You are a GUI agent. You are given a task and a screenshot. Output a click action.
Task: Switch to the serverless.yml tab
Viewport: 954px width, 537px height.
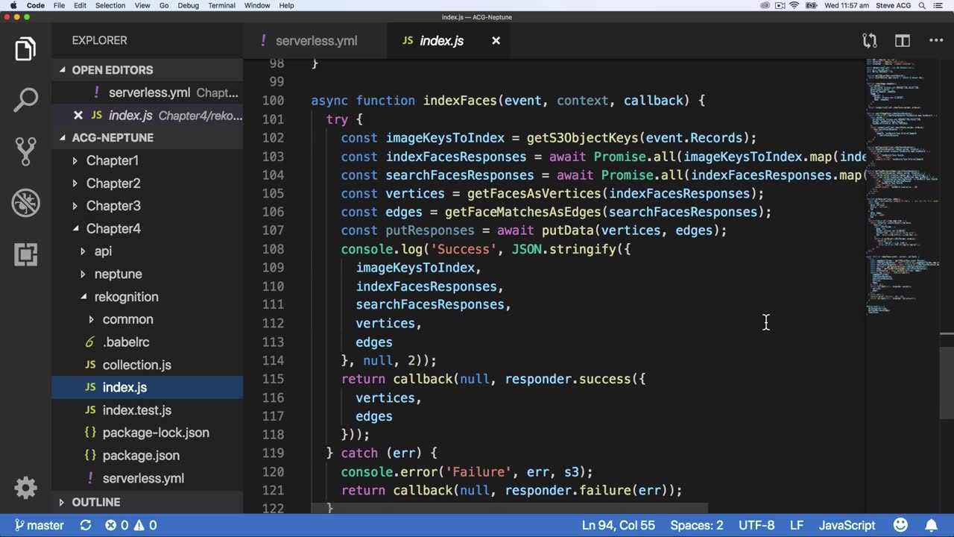coord(315,41)
